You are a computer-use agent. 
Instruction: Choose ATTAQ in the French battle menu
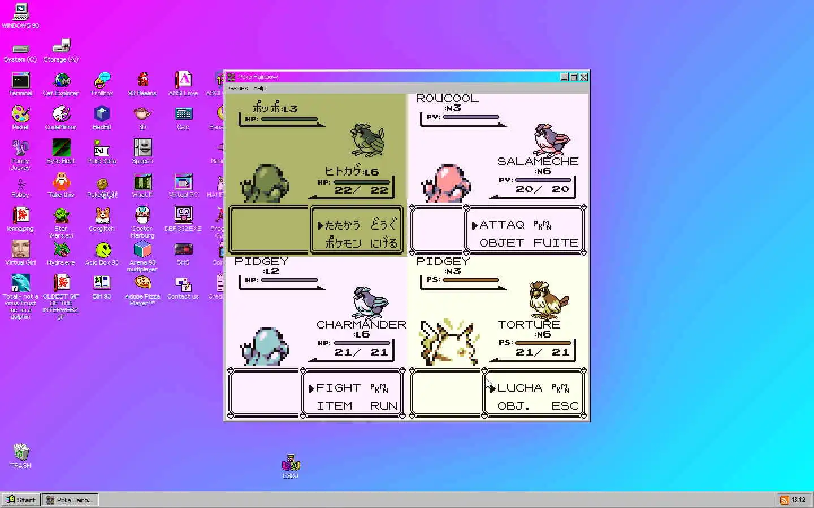point(502,225)
